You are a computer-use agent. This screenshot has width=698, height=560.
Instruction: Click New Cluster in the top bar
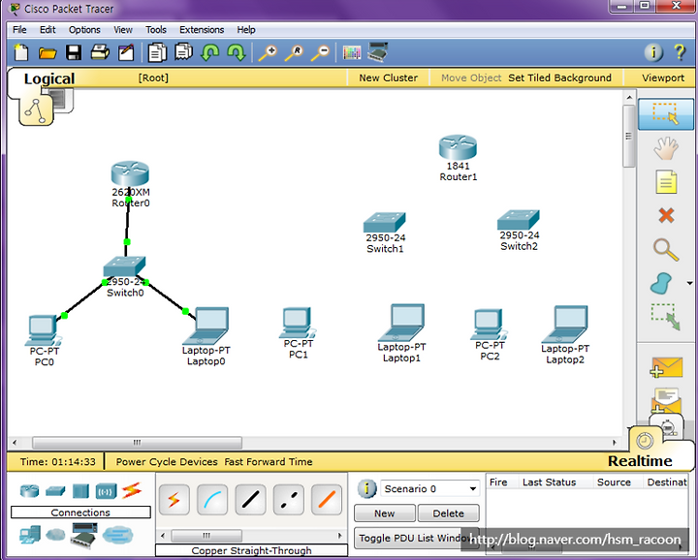[388, 78]
